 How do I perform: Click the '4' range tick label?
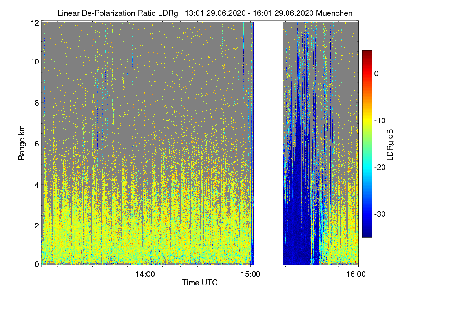click(37, 184)
